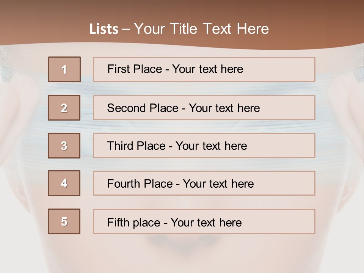Click the Second Place text box
The image size is (364, 273).
click(x=204, y=108)
